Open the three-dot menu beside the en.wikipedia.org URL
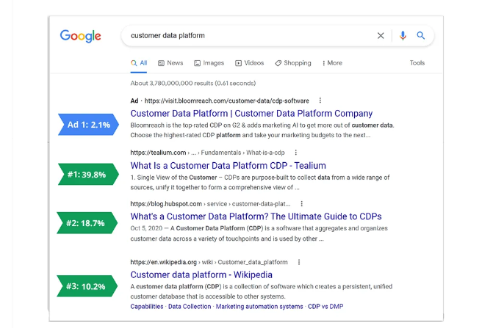This screenshot has width=493, height=328. [x=299, y=262]
